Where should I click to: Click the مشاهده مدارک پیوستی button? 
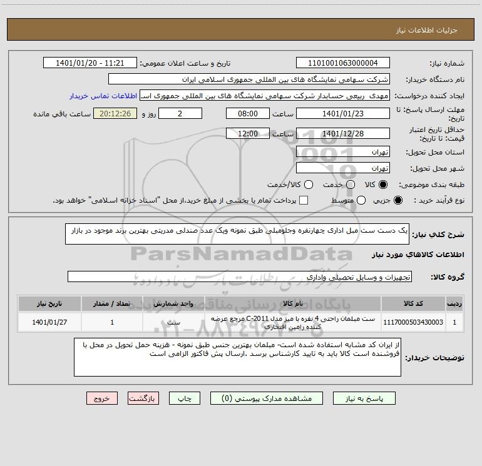point(267,398)
